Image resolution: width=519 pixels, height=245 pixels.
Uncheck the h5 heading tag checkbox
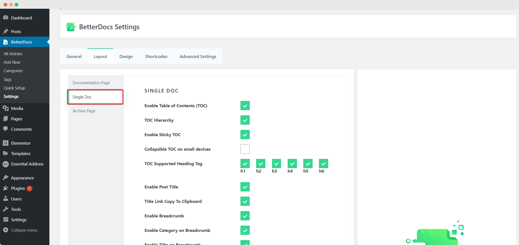308,164
